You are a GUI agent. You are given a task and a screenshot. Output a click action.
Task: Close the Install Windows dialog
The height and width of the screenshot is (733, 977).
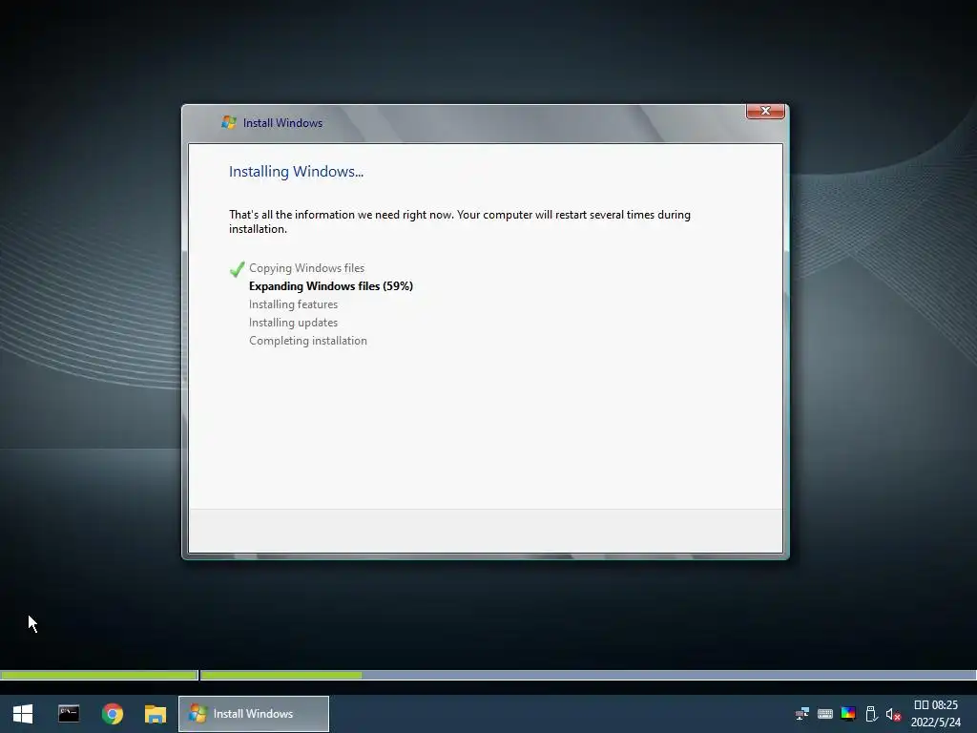click(765, 111)
